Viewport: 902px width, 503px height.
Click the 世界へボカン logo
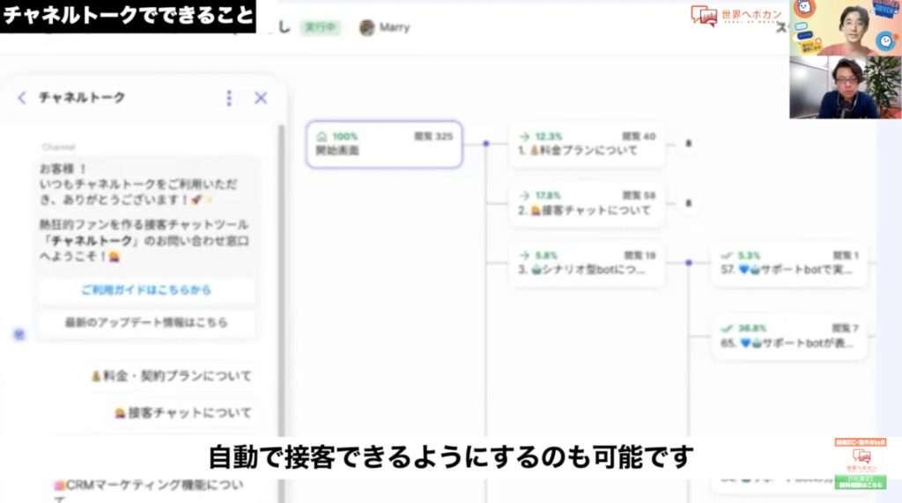(x=736, y=16)
